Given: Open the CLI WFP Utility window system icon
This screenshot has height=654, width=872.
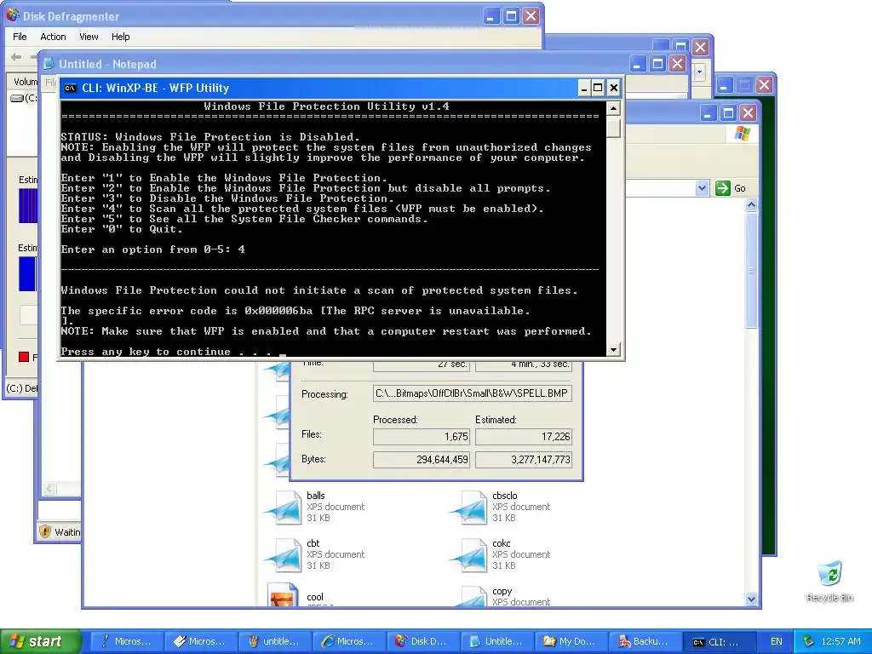Looking at the screenshot, I should point(70,88).
